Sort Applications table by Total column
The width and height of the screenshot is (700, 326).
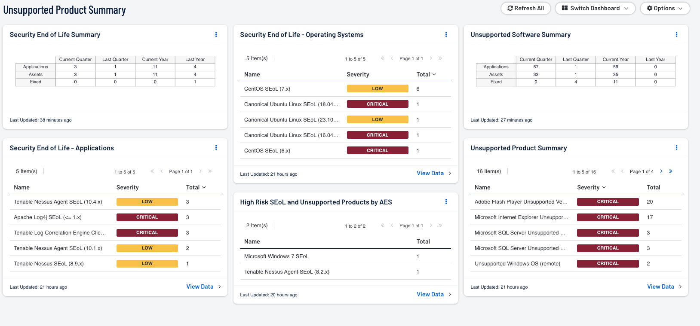[x=196, y=187]
